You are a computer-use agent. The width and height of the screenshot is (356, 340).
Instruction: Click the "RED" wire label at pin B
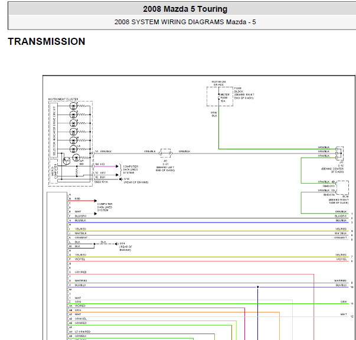(x=77, y=198)
